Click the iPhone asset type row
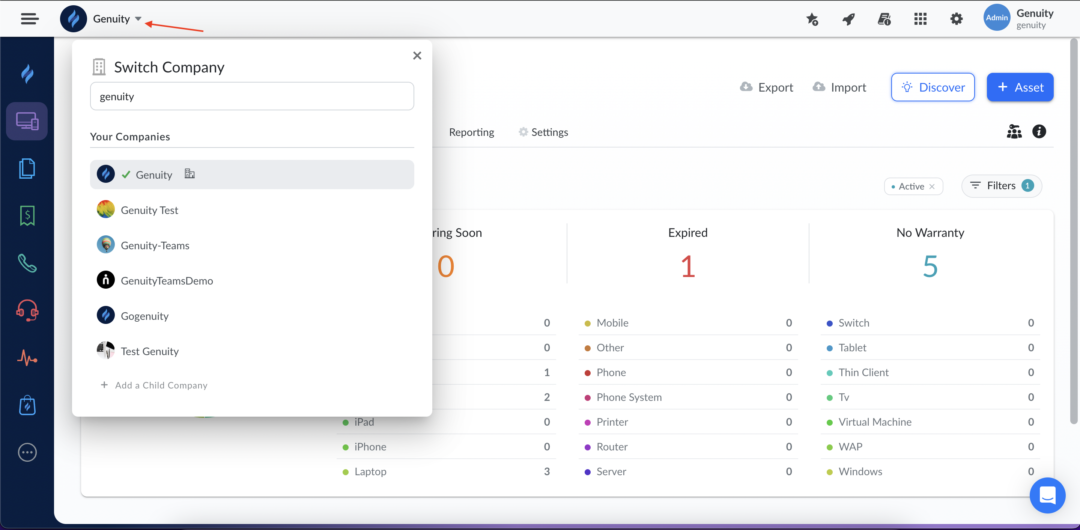This screenshot has width=1080, height=530. pyautogui.click(x=446, y=447)
